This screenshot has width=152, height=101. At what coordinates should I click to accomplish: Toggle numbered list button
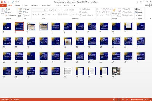(63, 10)
